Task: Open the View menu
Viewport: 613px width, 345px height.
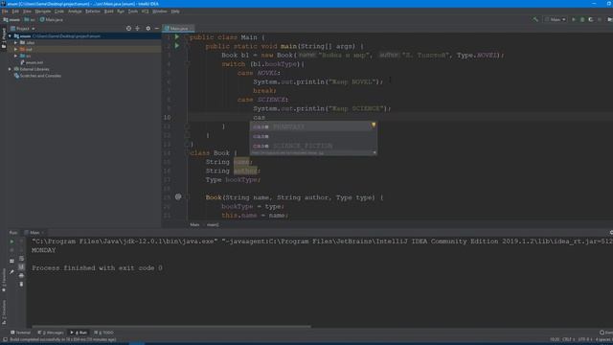Action: pyautogui.click(x=27, y=11)
